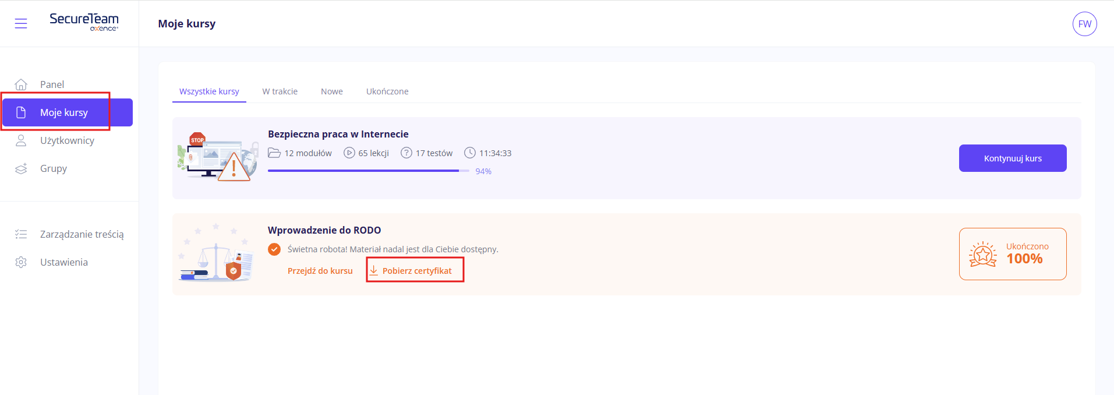Click the Ustawienia gear icon
Viewport: 1114px width, 395px height.
(21, 262)
